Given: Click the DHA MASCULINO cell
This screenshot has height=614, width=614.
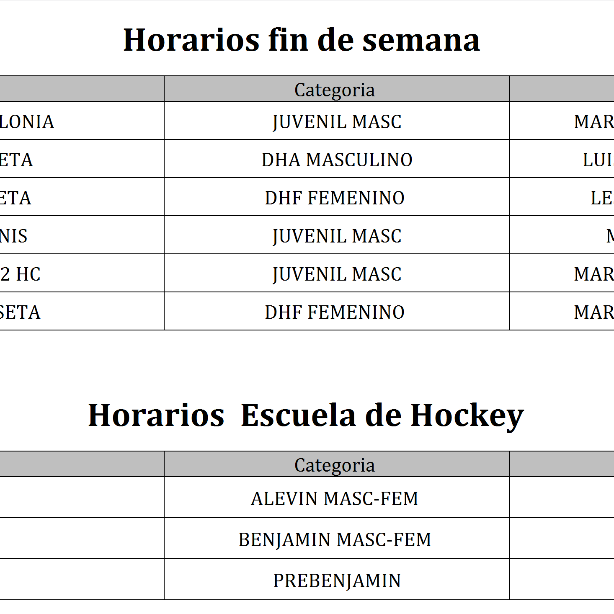Looking at the screenshot, I should click(x=337, y=160).
